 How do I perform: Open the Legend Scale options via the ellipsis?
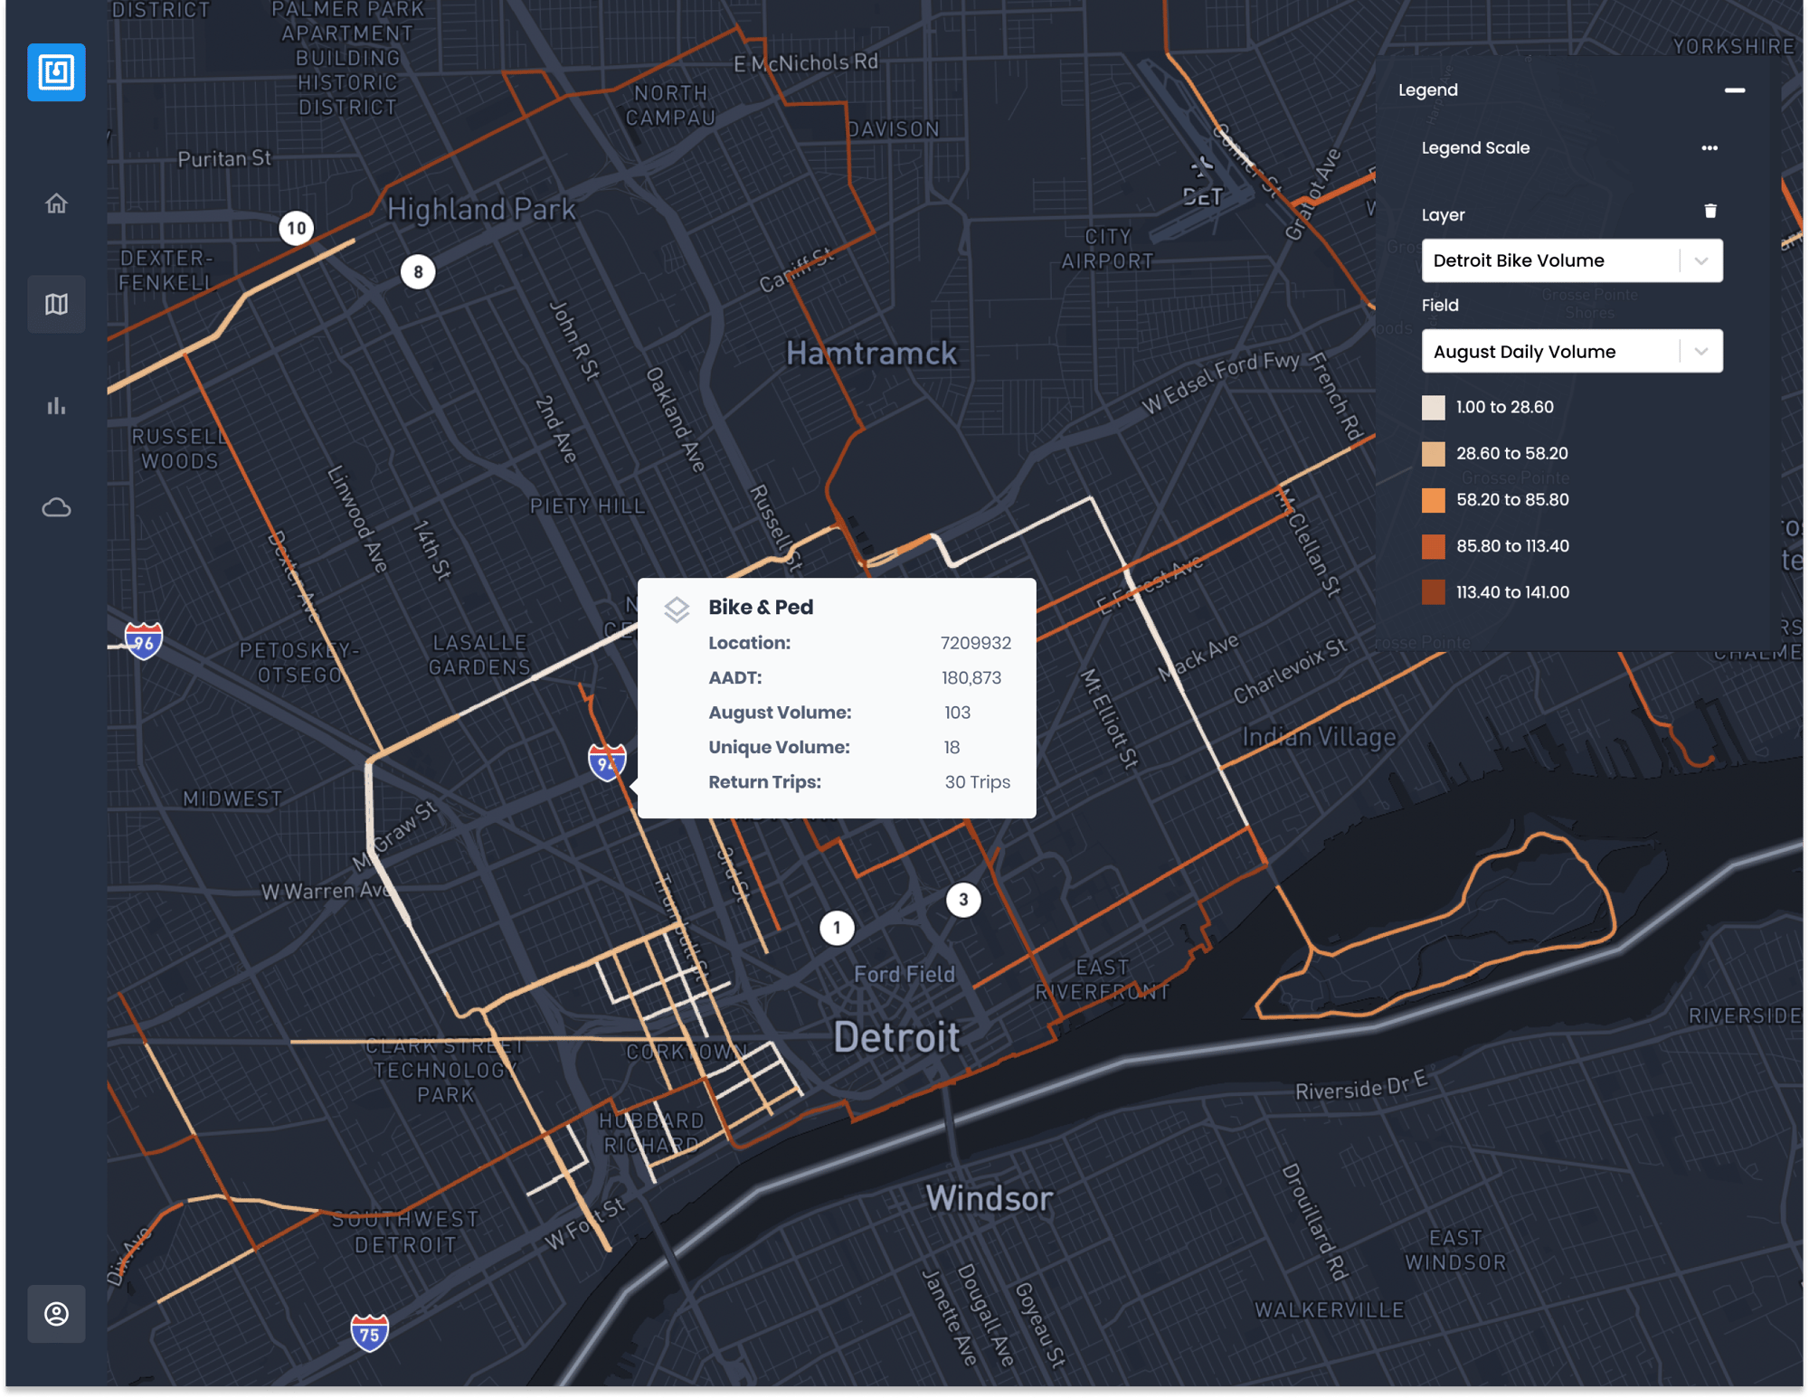[1710, 147]
